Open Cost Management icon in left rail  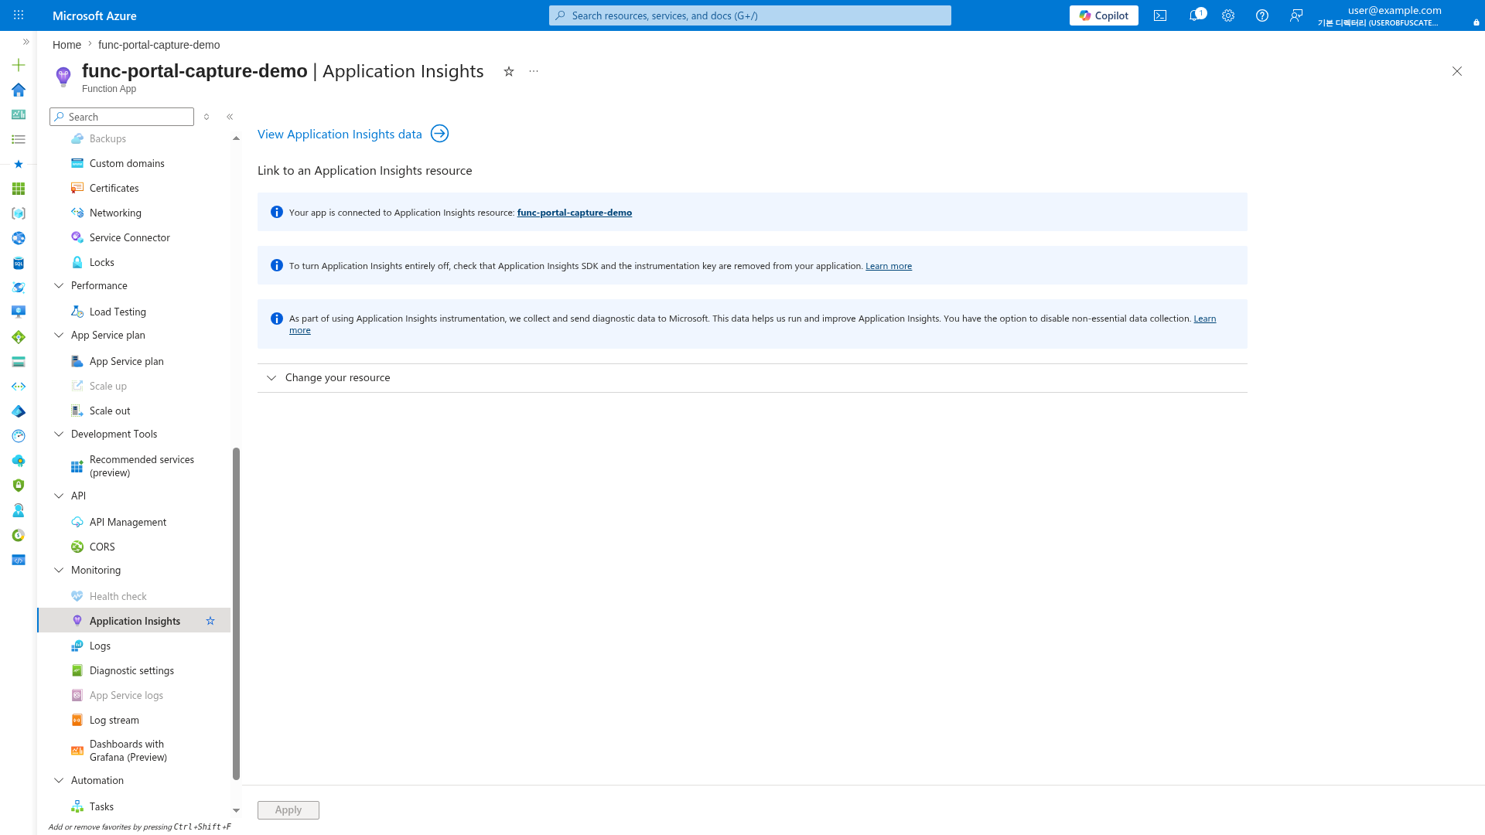click(x=19, y=535)
